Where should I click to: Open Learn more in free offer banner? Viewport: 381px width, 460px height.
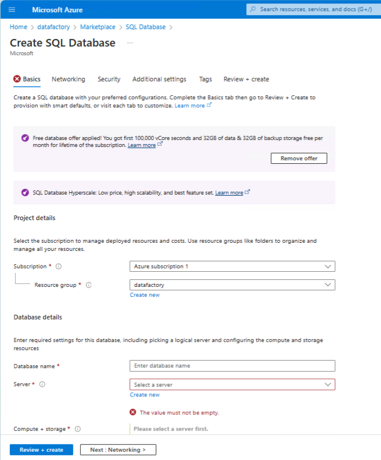[x=141, y=145]
